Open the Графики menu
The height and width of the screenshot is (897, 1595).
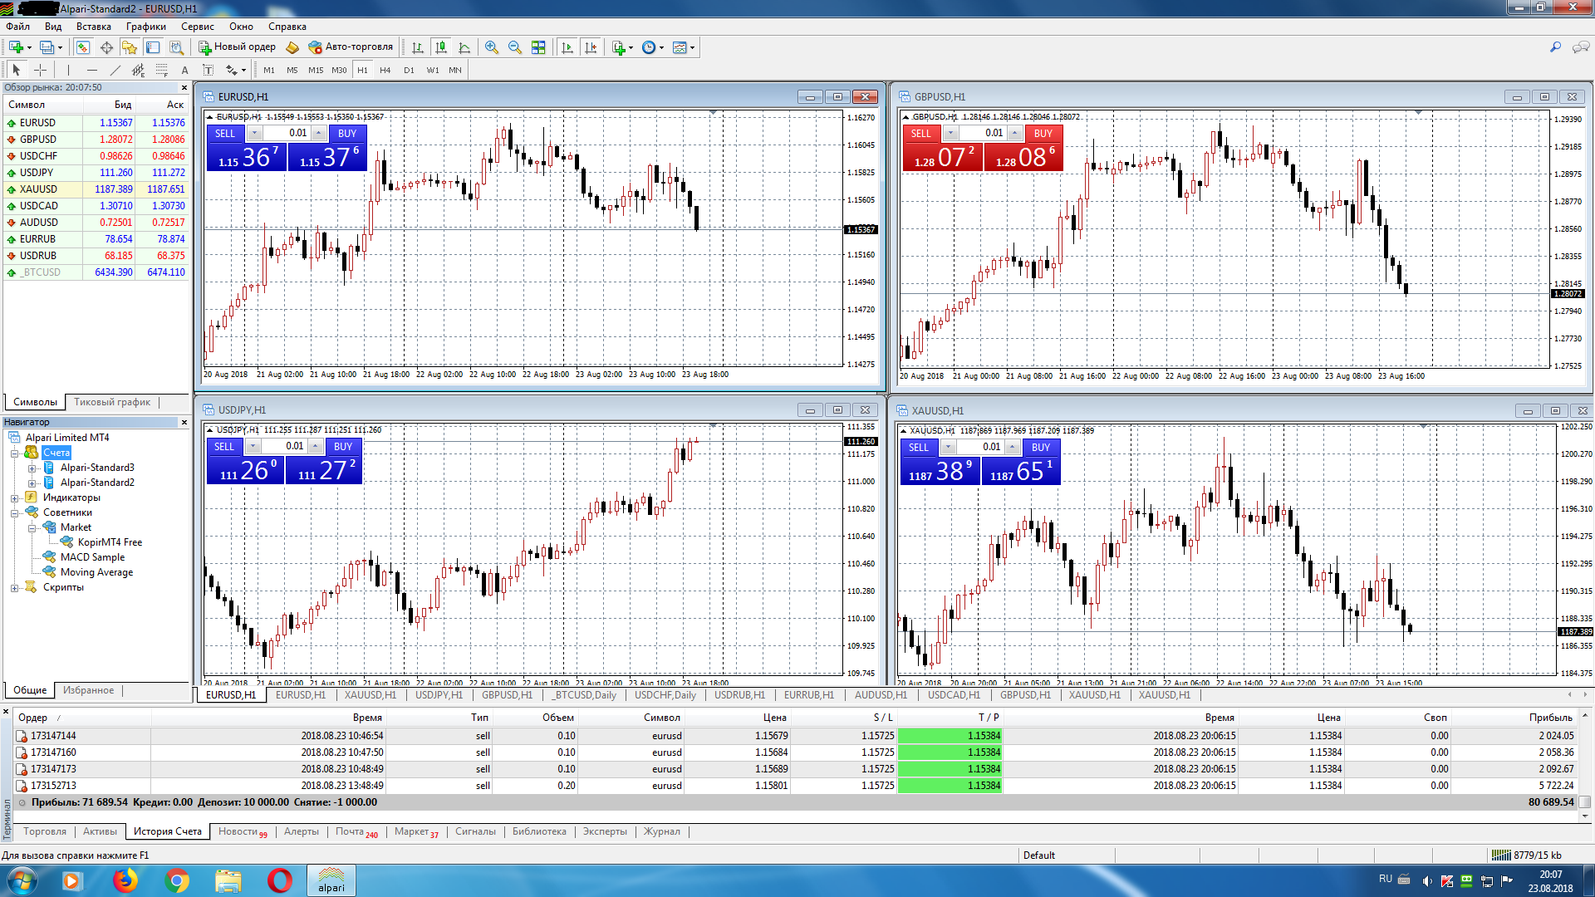tap(145, 27)
